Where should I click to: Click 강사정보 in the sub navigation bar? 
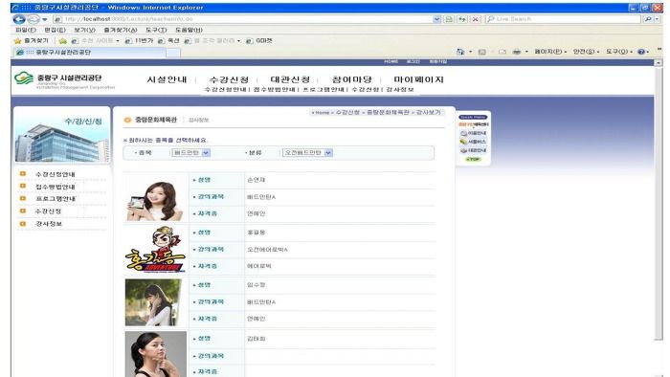[x=400, y=90]
